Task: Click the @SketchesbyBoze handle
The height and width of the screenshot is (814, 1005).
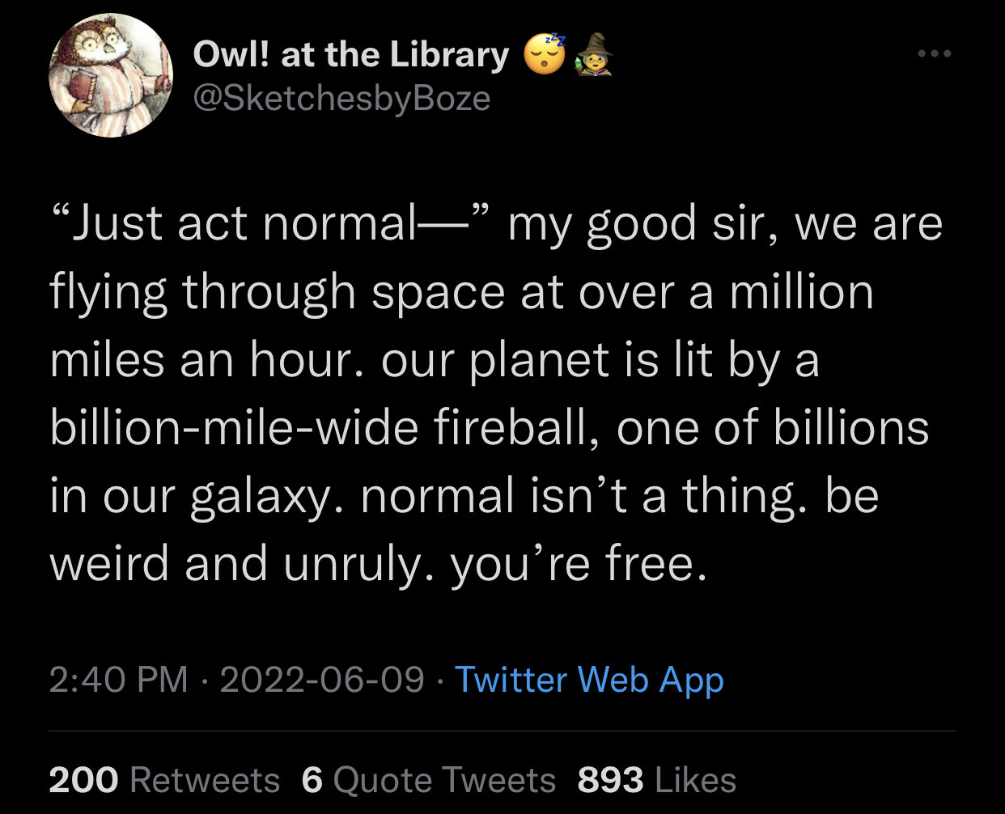Action: click(x=341, y=98)
